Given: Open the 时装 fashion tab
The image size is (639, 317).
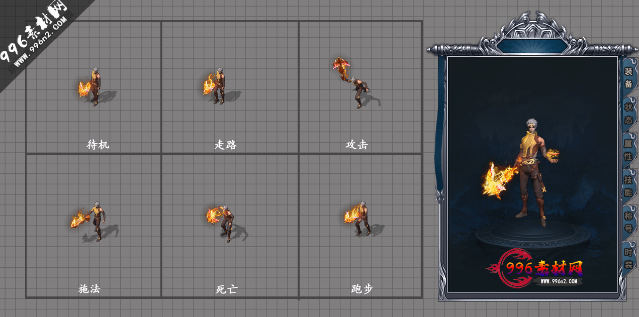Looking at the screenshot, I should pyautogui.click(x=628, y=258).
